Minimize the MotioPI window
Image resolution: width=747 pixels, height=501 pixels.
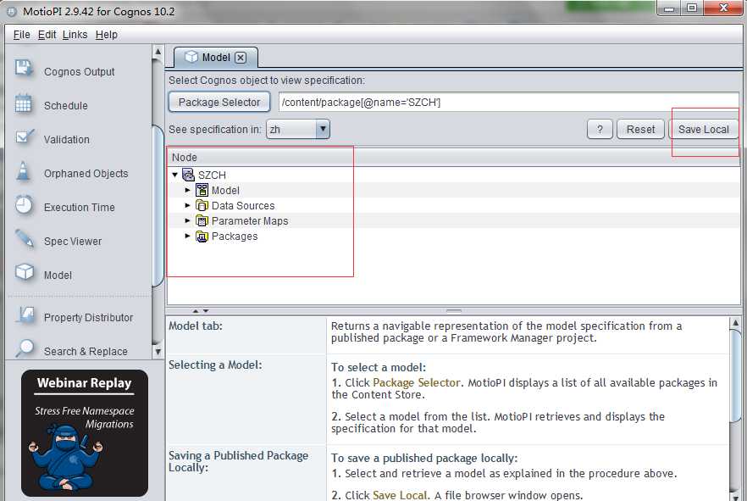[669, 8]
